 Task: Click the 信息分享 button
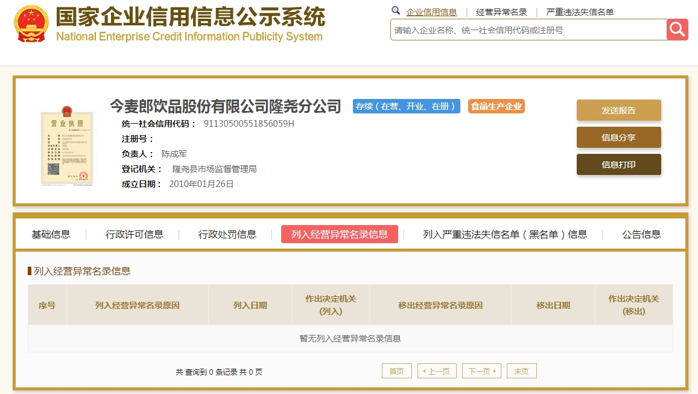point(619,138)
